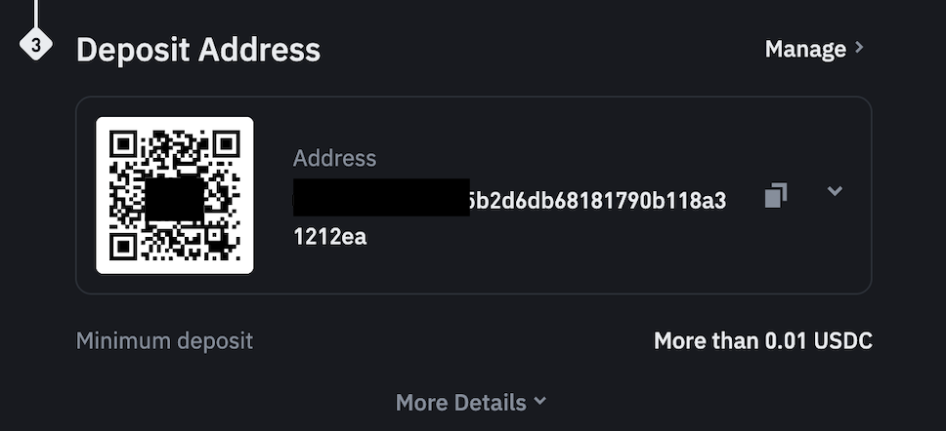Image resolution: width=946 pixels, height=431 pixels.
Task: Click the chevron beside More Details
Action: 541,401
